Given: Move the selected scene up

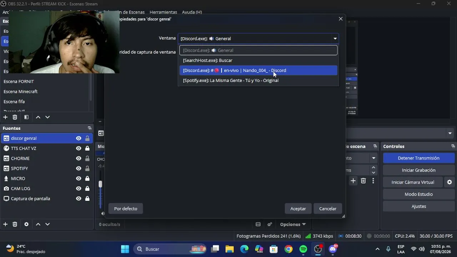Looking at the screenshot, I should pos(38,117).
